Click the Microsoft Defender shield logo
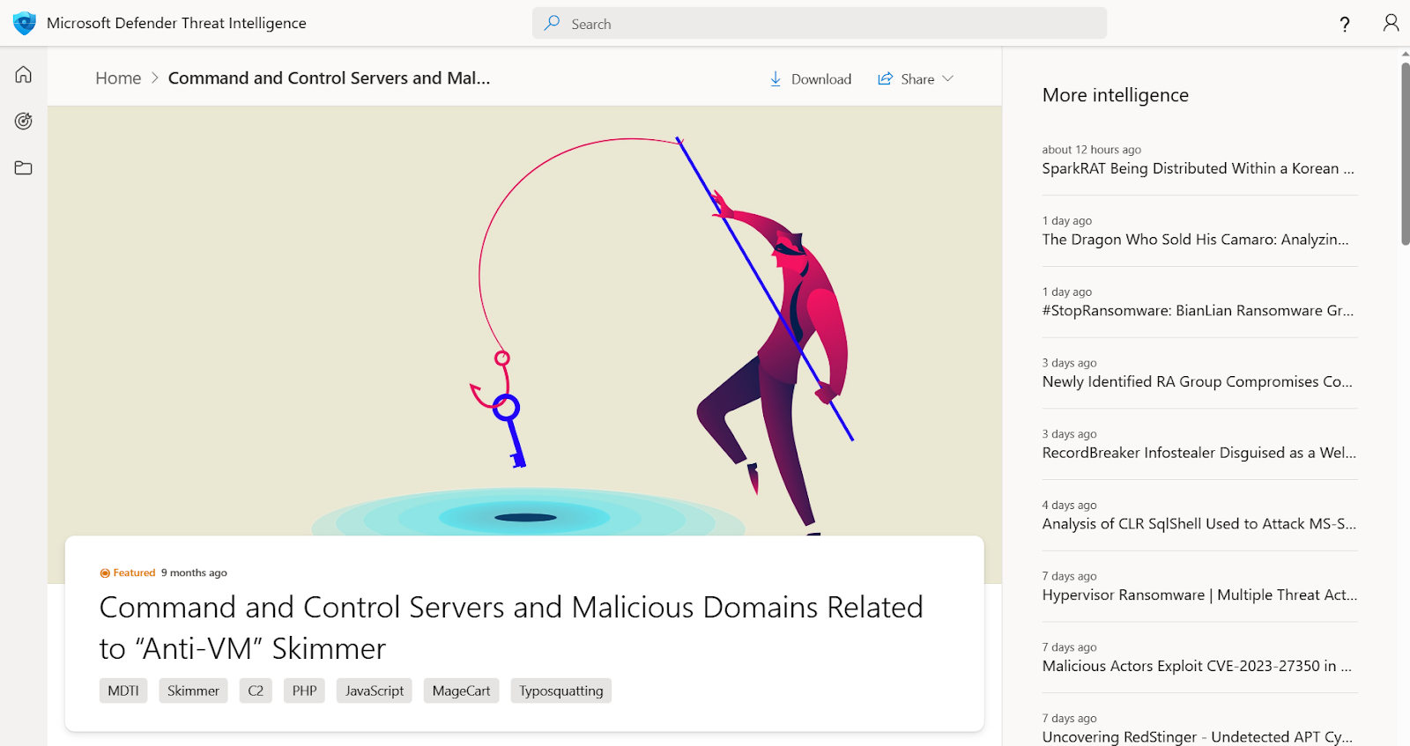Image resolution: width=1410 pixels, height=746 pixels. click(x=24, y=23)
